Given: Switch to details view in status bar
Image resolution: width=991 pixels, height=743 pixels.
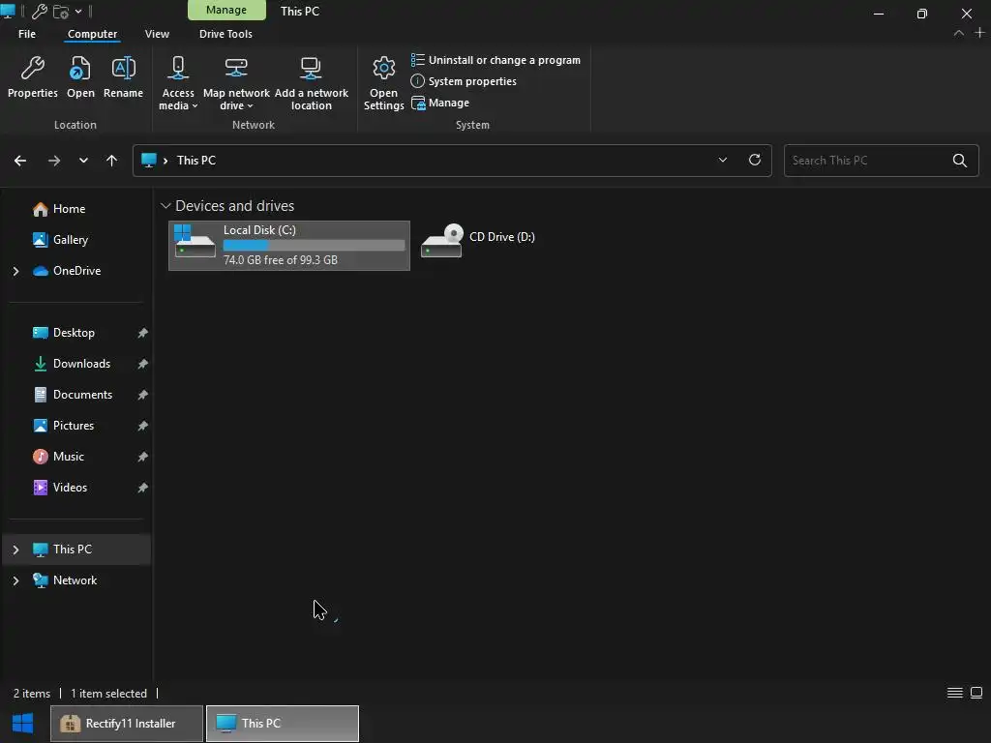Looking at the screenshot, I should (955, 693).
